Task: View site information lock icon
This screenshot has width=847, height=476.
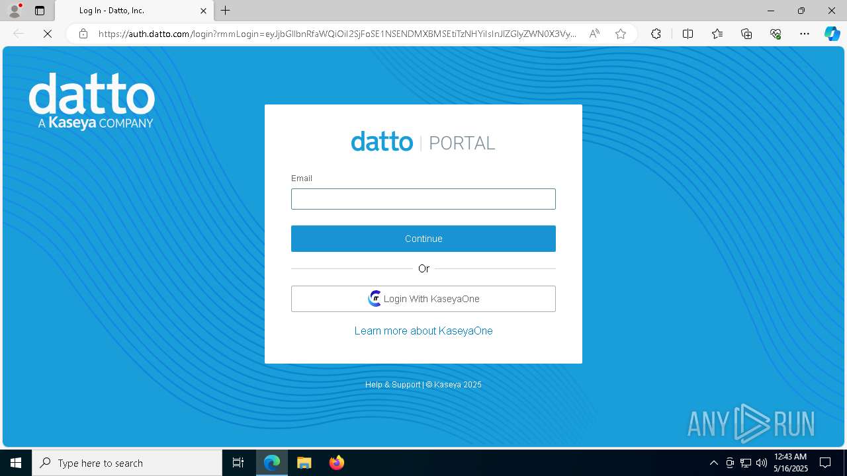Action: click(x=83, y=34)
